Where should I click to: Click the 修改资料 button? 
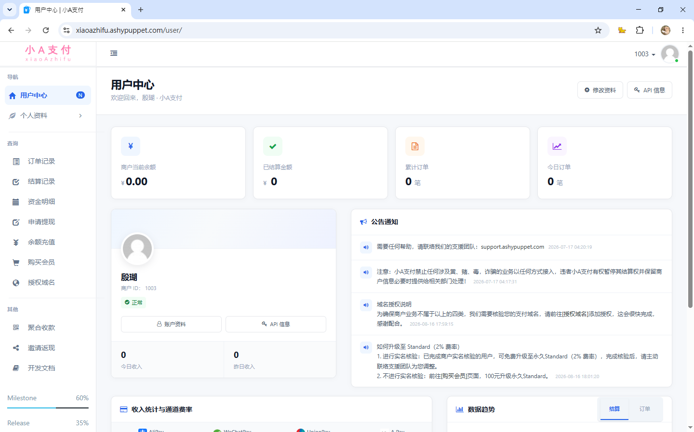[x=600, y=90]
